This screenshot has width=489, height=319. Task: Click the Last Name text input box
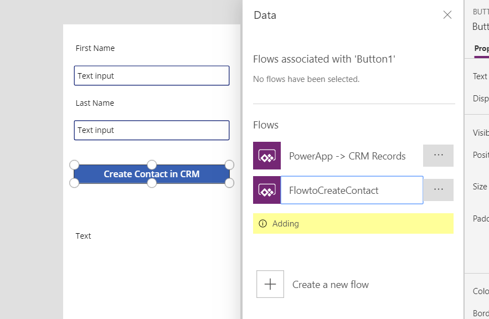click(x=152, y=130)
